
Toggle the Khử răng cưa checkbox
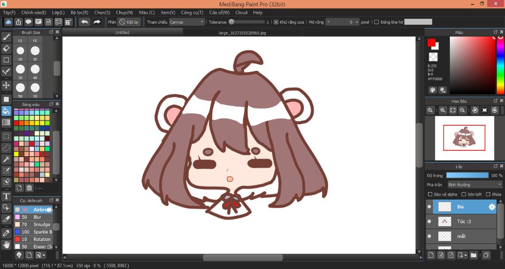point(276,22)
